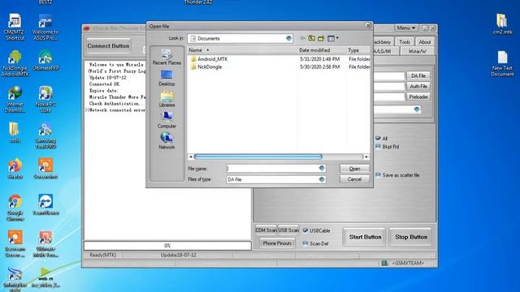Click the Back arrow in the dialog toolbar
Image resolution: width=520 pixels, height=292 pixels.
click(x=302, y=38)
